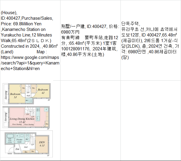181x161 pixels.
Task: Select the Chinese property description cell
Action: coord(90,40)
